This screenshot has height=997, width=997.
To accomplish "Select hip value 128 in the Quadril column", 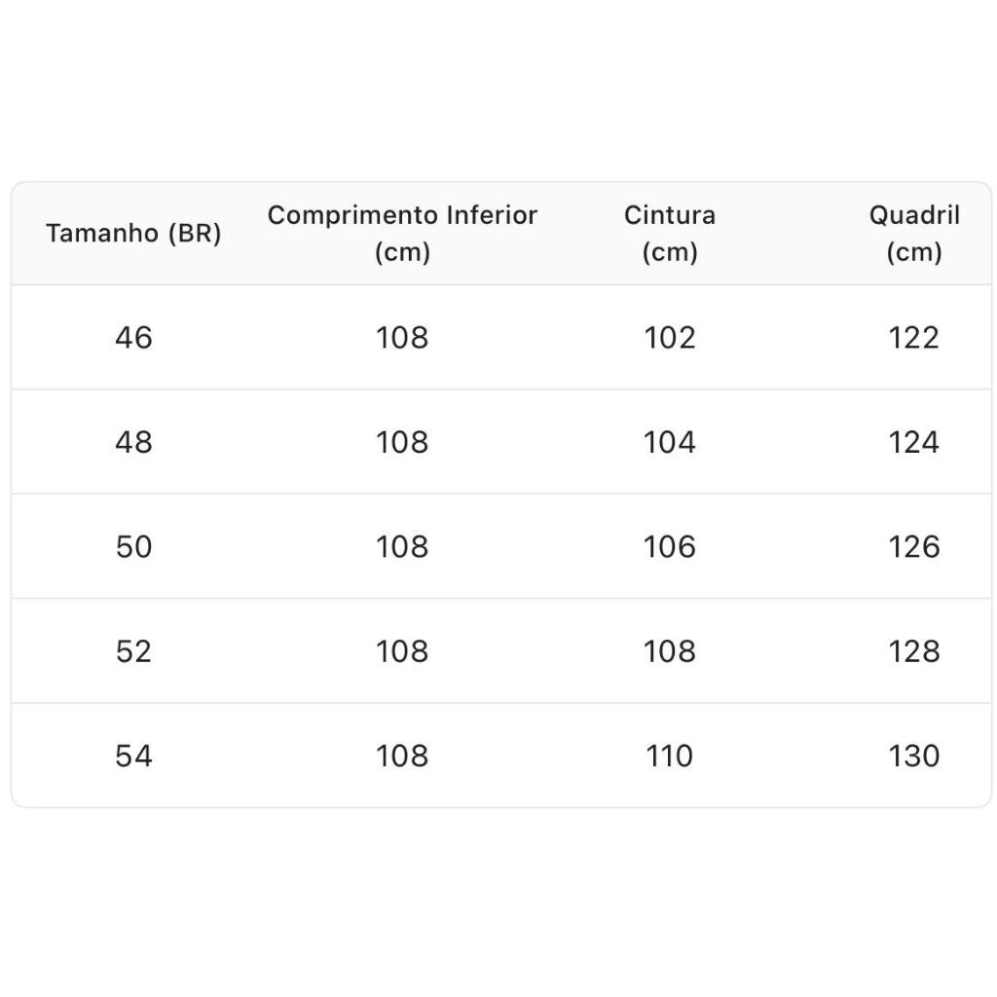I will (914, 651).
